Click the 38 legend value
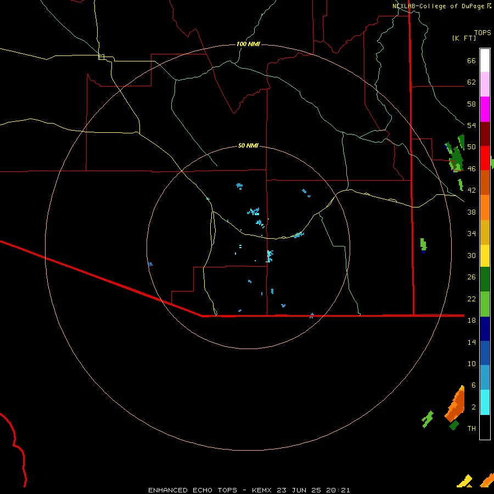Viewport: 494px width, 494px height. (471, 212)
